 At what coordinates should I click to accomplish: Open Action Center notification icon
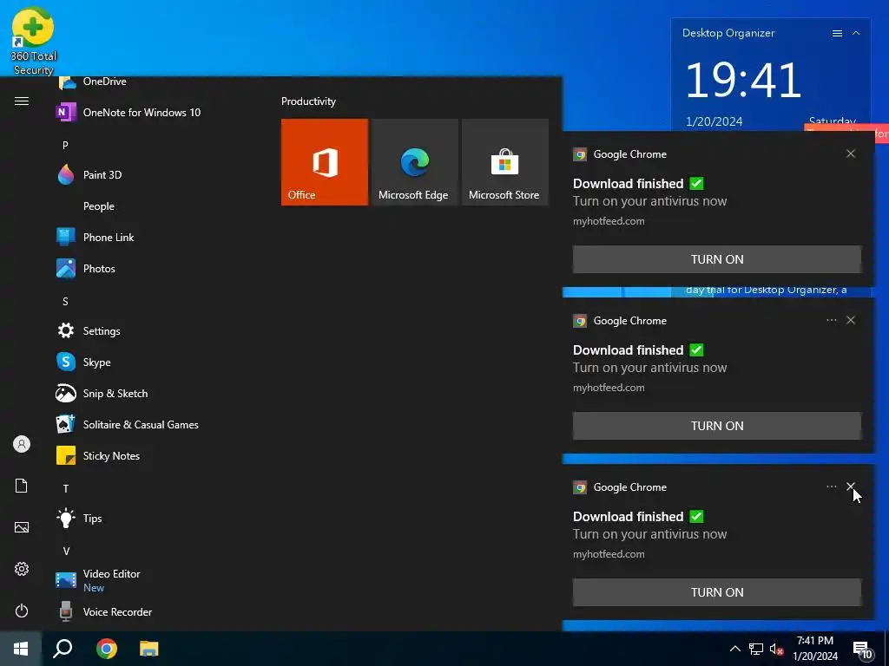click(863, 650)
